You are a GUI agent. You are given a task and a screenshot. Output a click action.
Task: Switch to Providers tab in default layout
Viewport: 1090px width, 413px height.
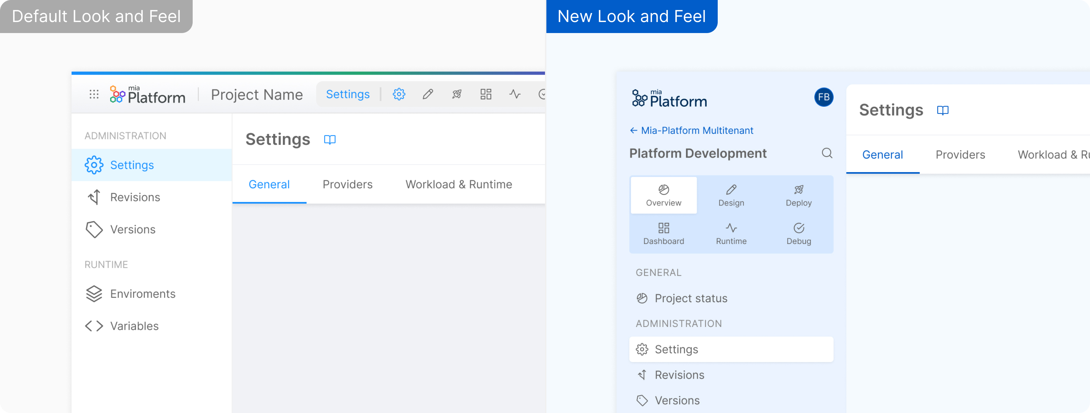[348, 184]
